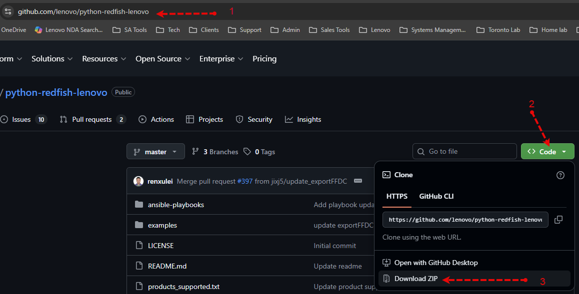Viewport: 579px width, 294px height.
Task: Open the Enterprise dropdown menu
Action: click(x=221, y=59)
